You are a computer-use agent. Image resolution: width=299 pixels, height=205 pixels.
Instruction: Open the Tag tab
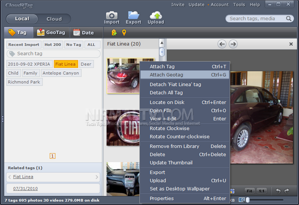coord(19,33)
